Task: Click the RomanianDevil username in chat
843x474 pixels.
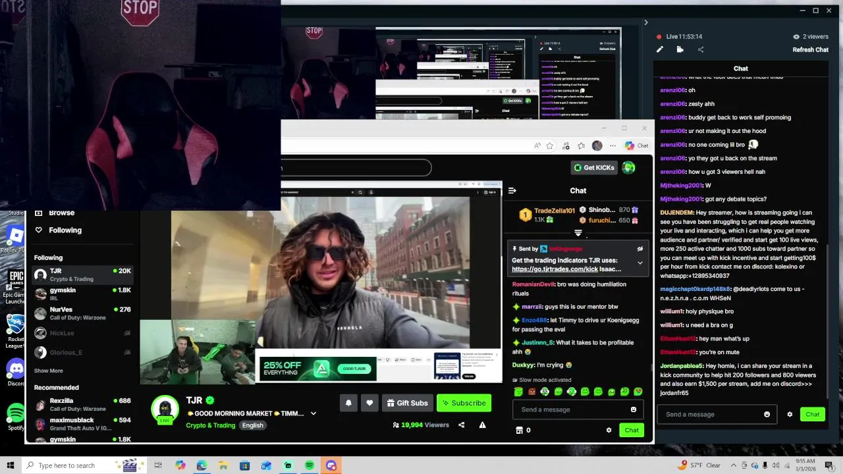Action: point(533,284)
